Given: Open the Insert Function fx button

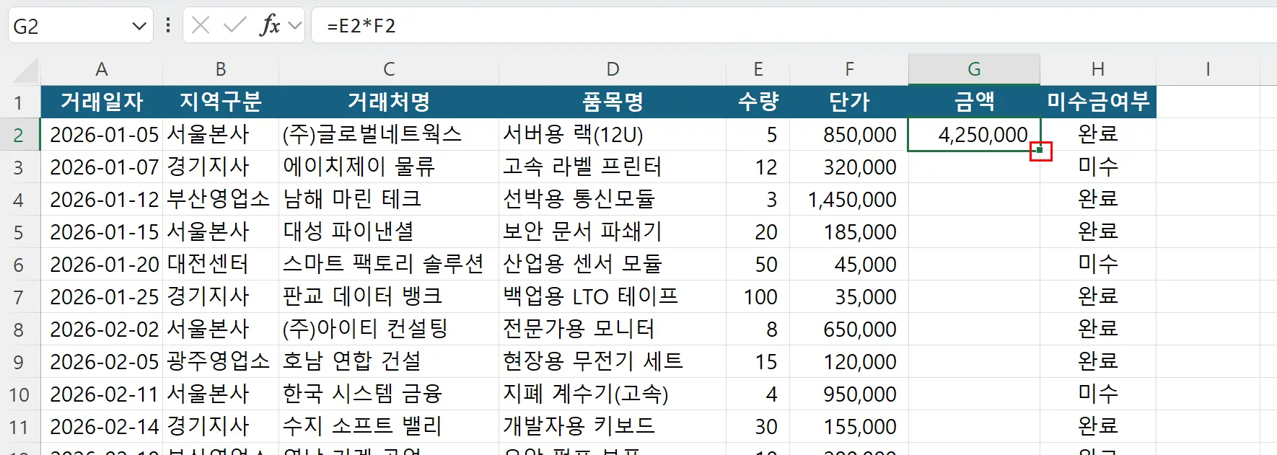Looking at the screenshot, I should point(270,26).
